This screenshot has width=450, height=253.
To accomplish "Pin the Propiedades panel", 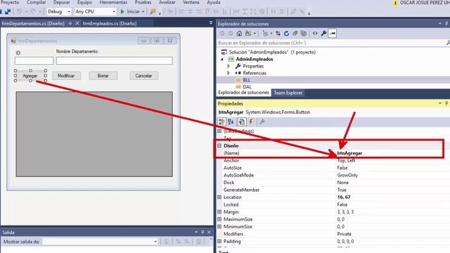I will pyautogui.click(x=446, y=103).
